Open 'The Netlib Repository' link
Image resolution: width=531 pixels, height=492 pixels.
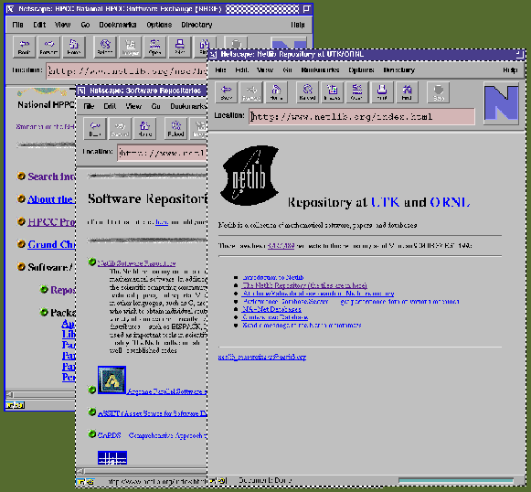click(x=304, y=285)
